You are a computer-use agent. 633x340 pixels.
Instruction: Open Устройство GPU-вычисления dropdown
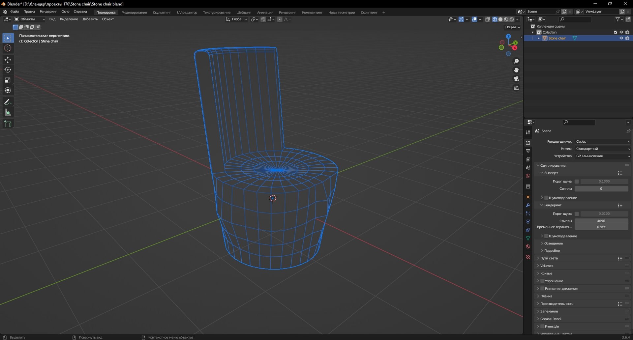click(603, 156)
